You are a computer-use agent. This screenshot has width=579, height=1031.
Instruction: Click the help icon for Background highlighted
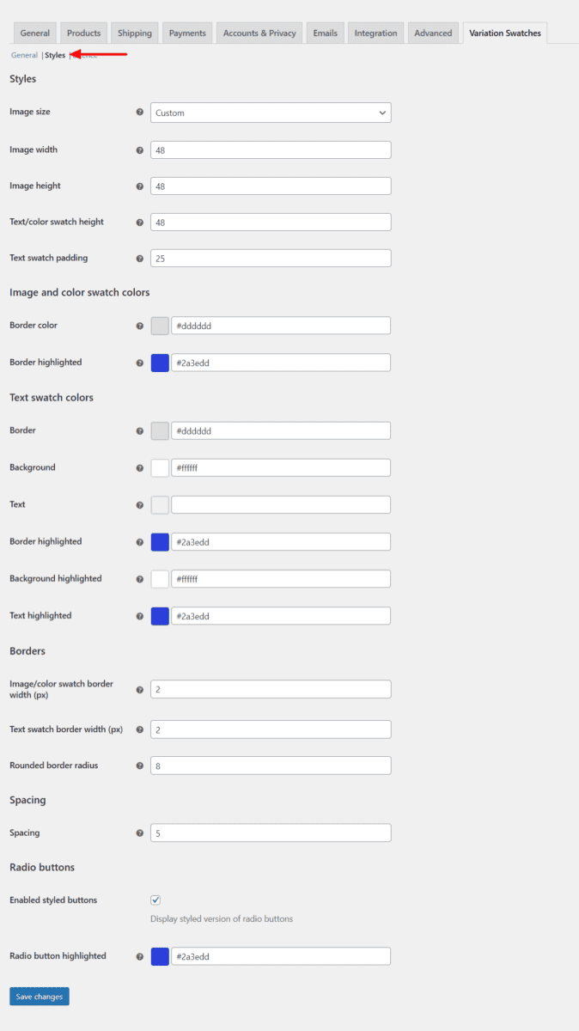point(139,579)
